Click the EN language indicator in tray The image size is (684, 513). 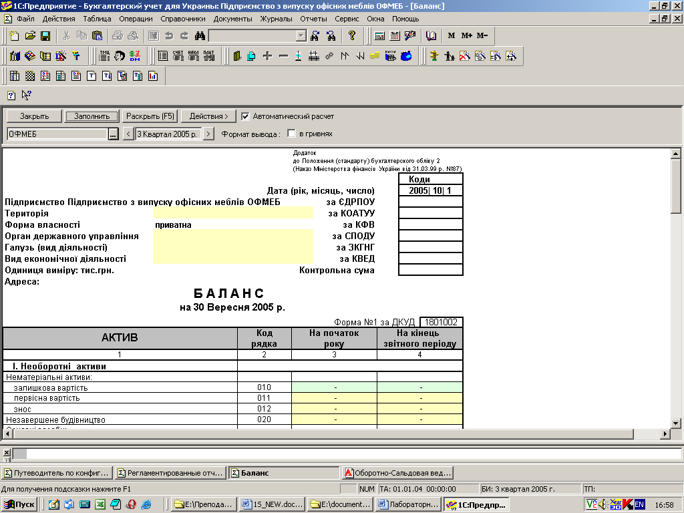pyautogui.click(x=639, y=505)
